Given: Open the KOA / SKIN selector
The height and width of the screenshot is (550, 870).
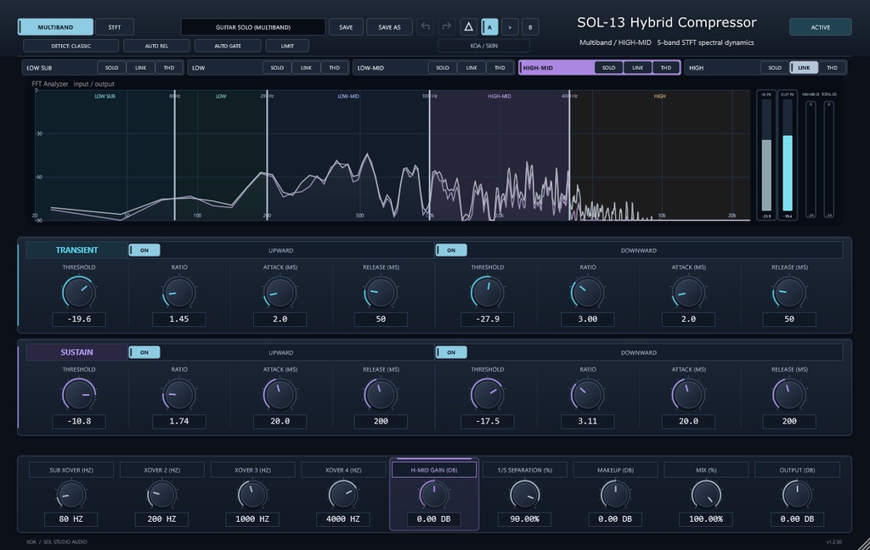Looking at the screenshot, I should coord(483,46).
